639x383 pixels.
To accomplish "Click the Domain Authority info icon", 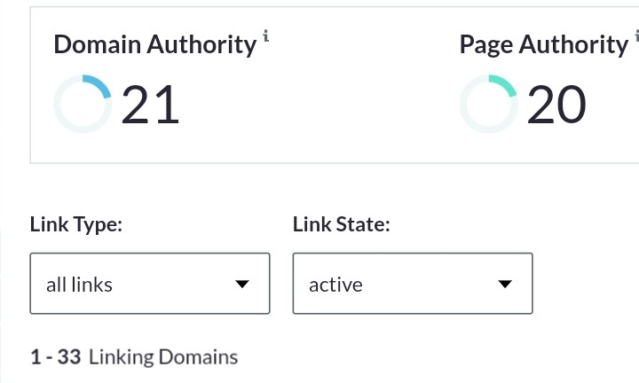I will (266, 36).
